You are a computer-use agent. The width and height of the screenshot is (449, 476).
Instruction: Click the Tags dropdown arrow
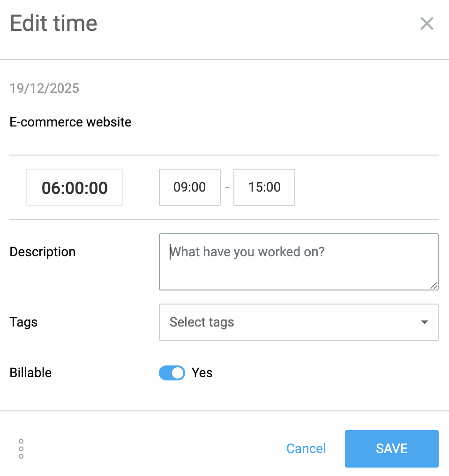424,322
